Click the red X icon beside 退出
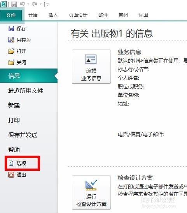Viewport: 187px width, 213px height. pos(11,175)
